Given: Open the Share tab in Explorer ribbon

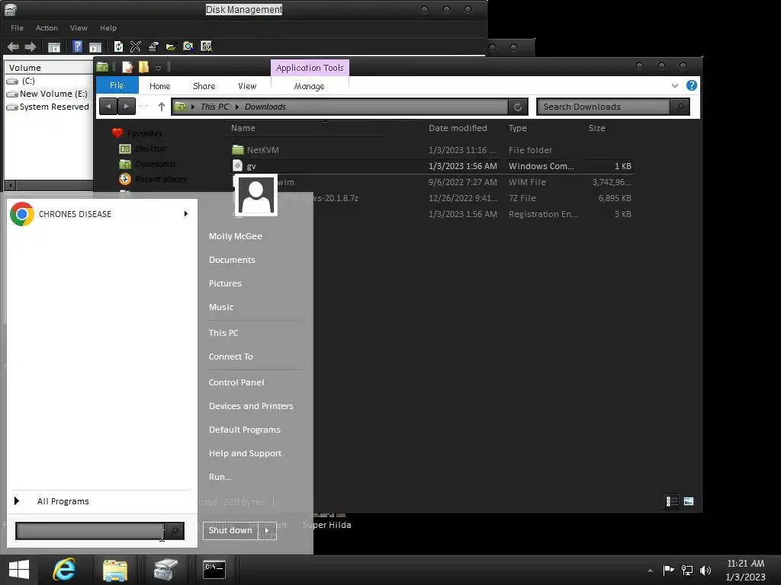Looking at the screenshot, I should (x=204, y=86).
